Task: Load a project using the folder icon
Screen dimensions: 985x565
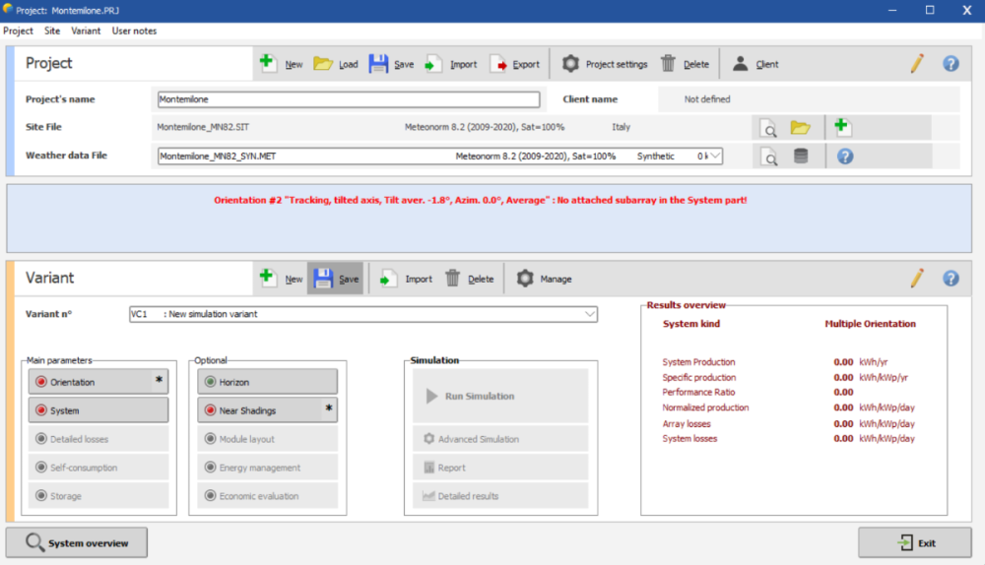Action: click(x=323, y=64)
